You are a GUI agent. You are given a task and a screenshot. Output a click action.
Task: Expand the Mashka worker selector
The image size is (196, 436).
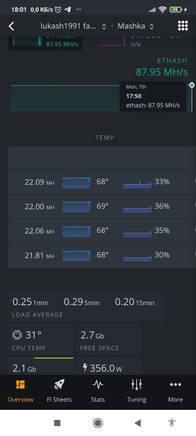(136, 26)
